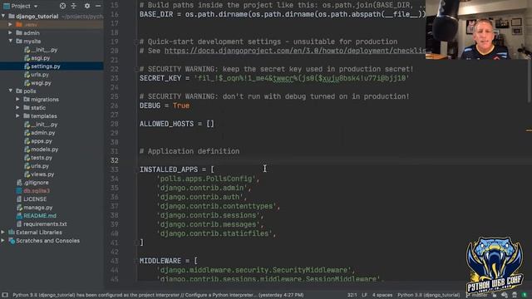Expand the .venv folder
The width and height of the screenshot is (532, 299).
10,24
